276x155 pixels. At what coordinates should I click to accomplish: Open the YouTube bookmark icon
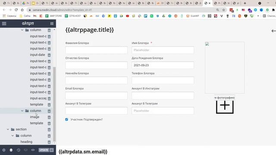128,16
